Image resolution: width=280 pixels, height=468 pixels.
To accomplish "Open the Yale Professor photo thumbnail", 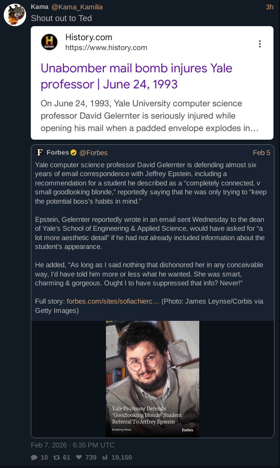I will (152, 378).
